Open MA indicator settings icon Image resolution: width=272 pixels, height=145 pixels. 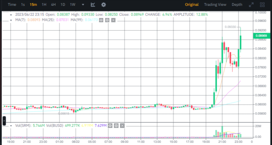tap(107, 20)
